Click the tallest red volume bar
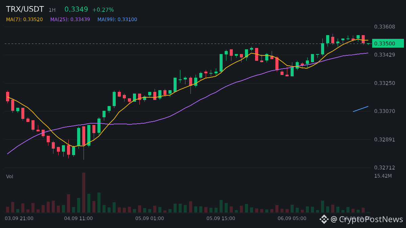The height and width of the screenshot is (228, 406). coord(84,193)
